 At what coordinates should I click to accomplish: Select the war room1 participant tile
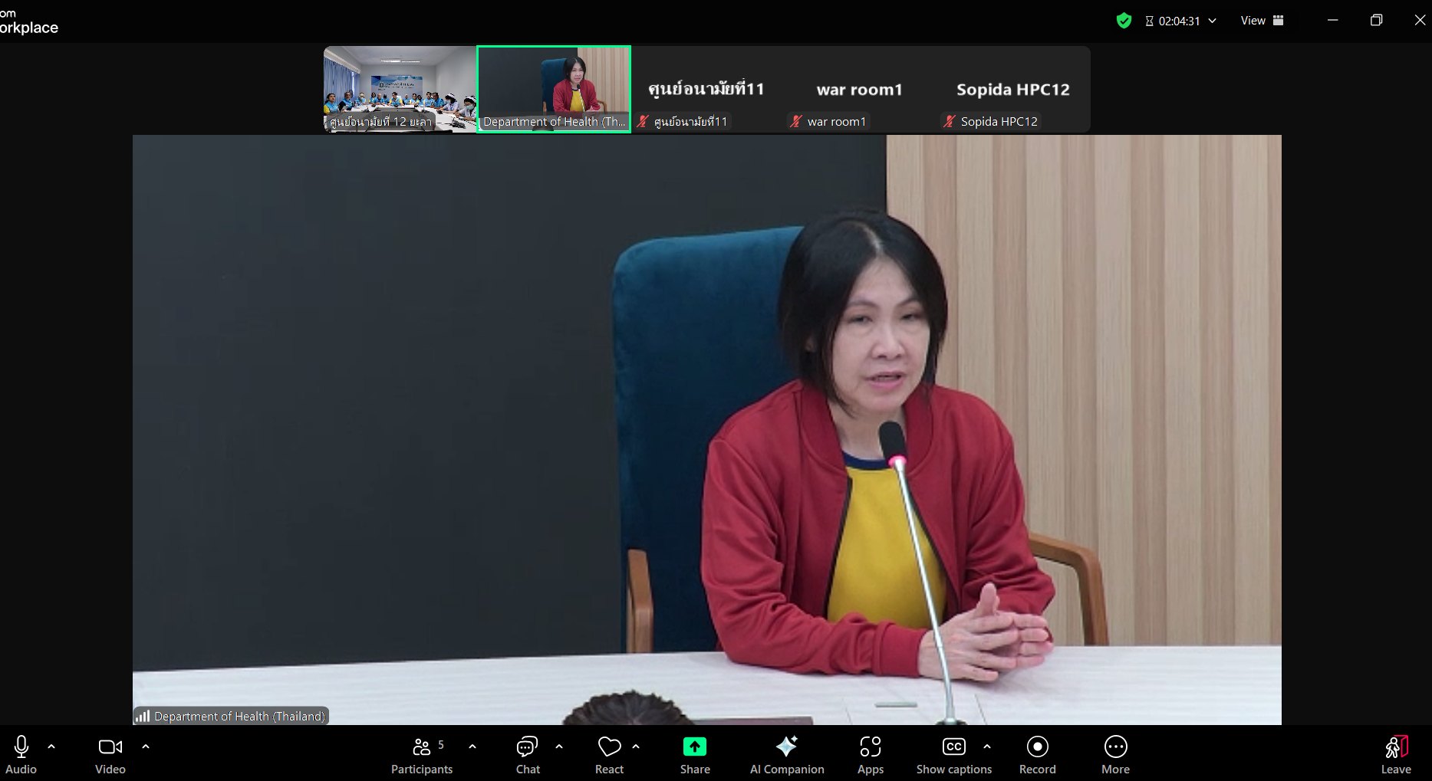(860, 89)
